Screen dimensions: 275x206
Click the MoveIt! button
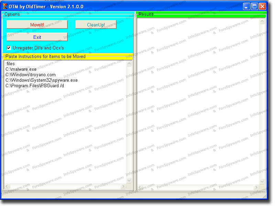point(37,24)
